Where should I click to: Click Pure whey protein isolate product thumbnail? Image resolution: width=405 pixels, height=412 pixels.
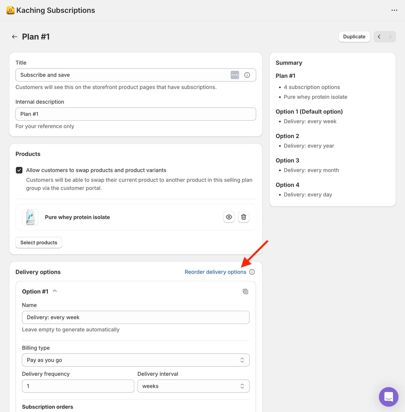[30, 217]
